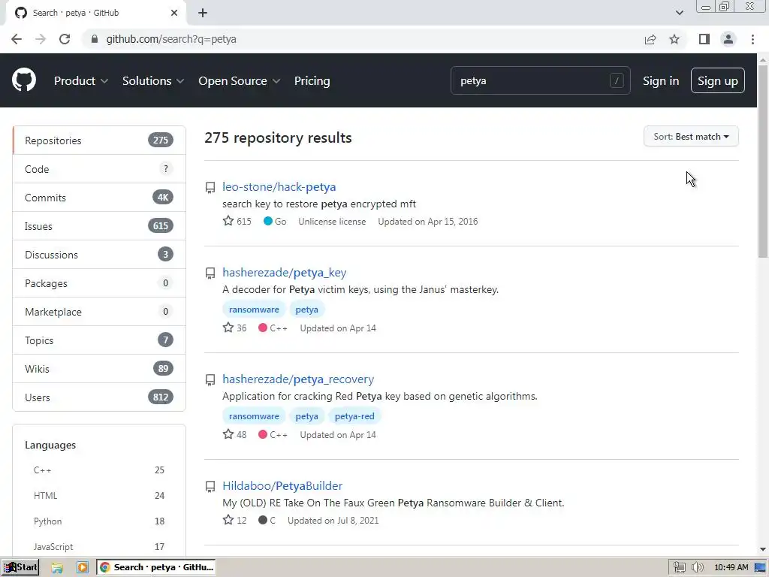The height and width of the screenshot is (577, 769).
Task: Click petya tag under petya_key
Action: coord(307,310)
